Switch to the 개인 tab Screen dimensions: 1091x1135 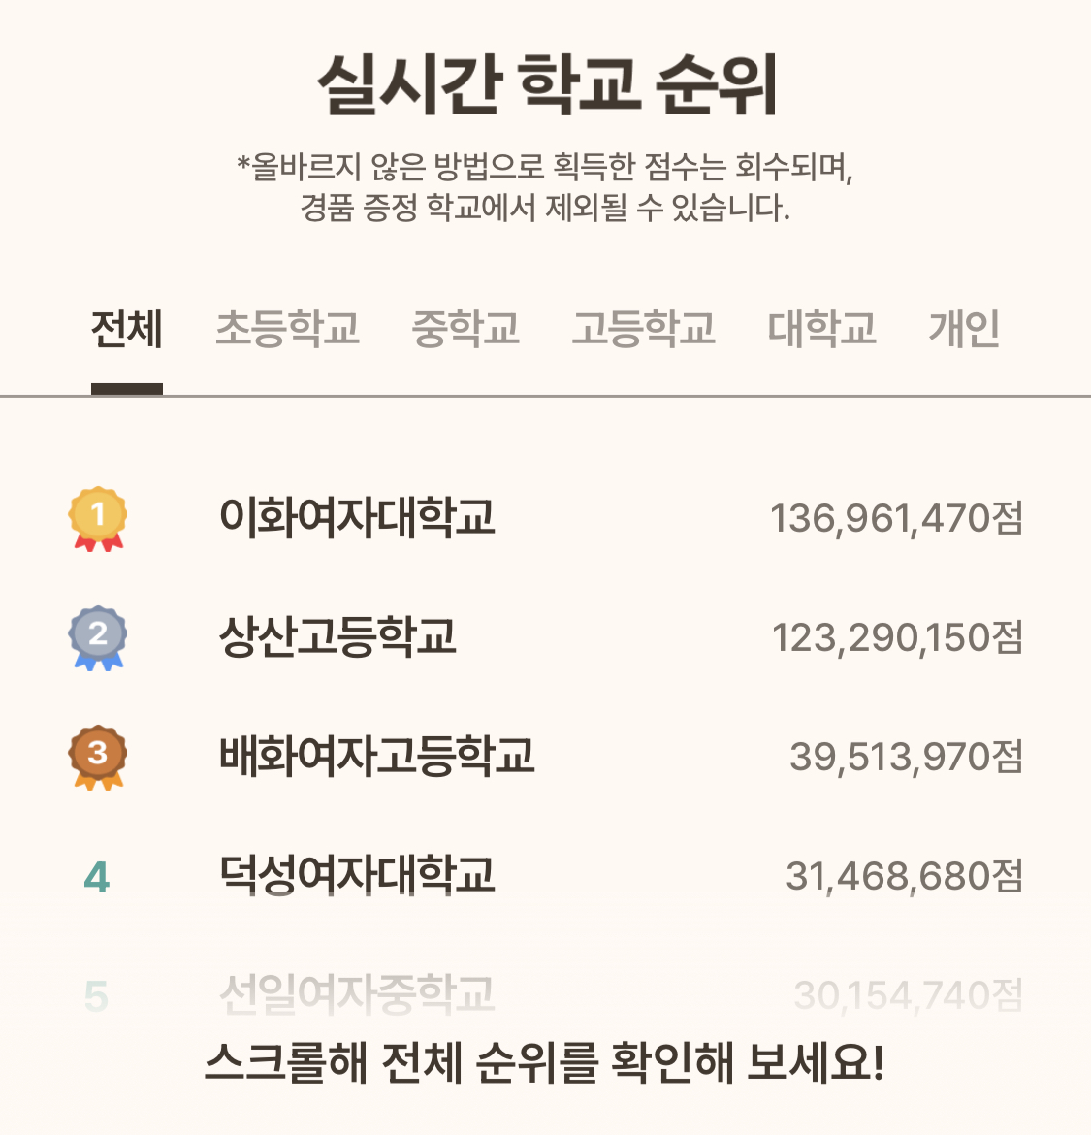(x=964, y=330)
